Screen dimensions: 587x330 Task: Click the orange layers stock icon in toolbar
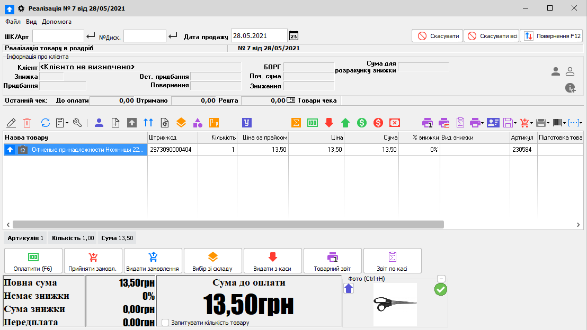181,123
